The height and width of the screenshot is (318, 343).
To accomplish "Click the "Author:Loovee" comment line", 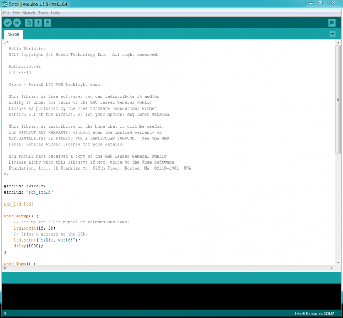I will tap(25, 66).
